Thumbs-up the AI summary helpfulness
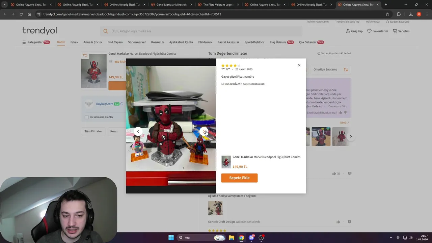This screenshot has height=243, width=432. [x=340, y=112]
